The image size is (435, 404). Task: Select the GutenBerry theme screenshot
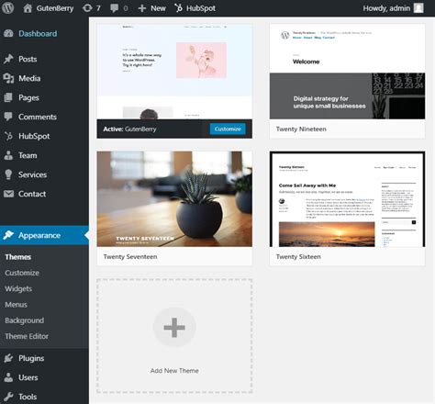tap(174, 72)
